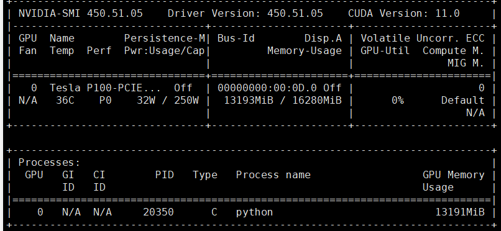Select the Compute M. header

coord(453,51)
